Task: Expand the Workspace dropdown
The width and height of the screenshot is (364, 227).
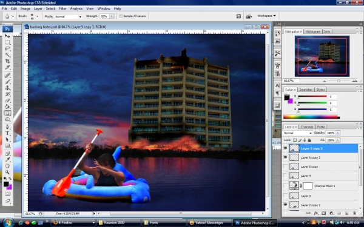Action: point(266,16)
